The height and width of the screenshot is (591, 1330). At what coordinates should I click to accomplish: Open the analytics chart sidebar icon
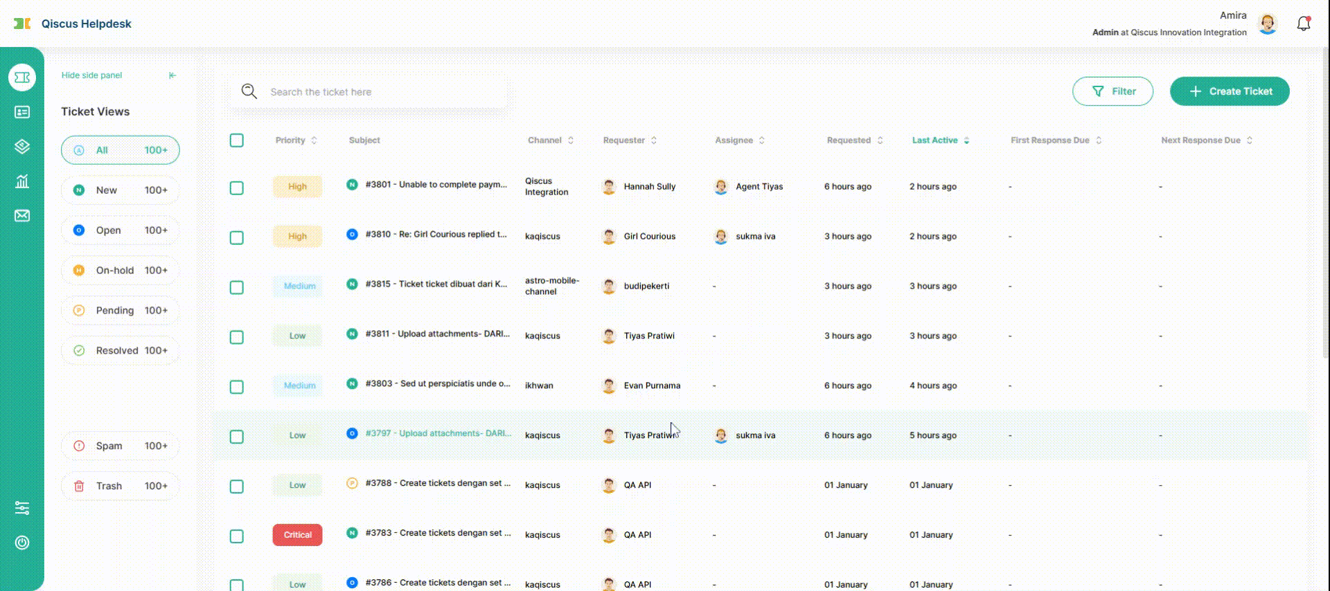tap(22, 181)
